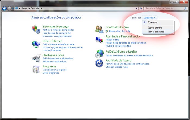Click the Painel de Controle breadcrumb text

click(x=30, y=8)
